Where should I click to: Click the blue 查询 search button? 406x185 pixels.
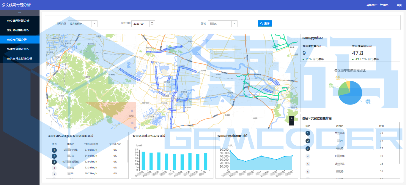pos(265,23)
